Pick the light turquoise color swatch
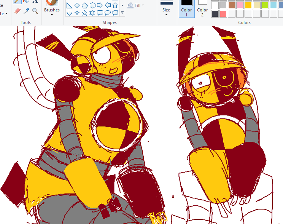The width and height of the screenshot is (283, 224). (273, 5)
